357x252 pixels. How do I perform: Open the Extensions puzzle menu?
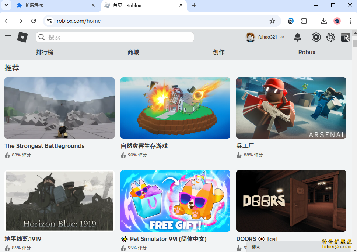pyautogui.click(x=304, y=21)
